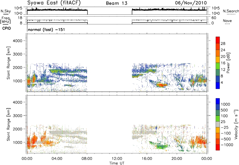The height and width of the screenshot is (165, 239).
Task: Click the "-25" label on velocity colorbar
Action: point(225,127)
